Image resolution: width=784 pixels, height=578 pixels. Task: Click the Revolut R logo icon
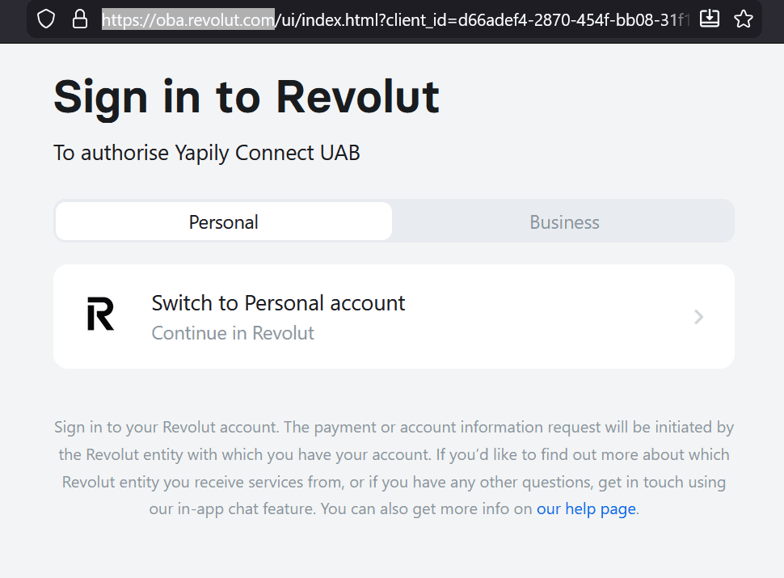(x=99, y=315)
